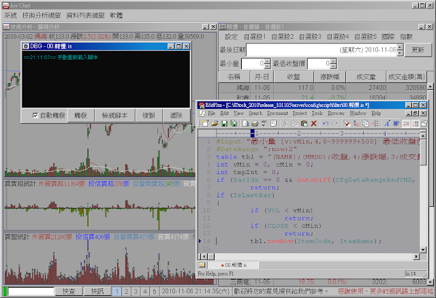Viewport: 436px width, 298px height.
Task: Click 清除 button in DBG window
Action: pyautogui.click(x=176, y=115)
